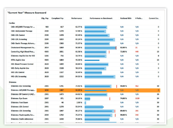Image resolution: width=173 pixels, height=128 pixels.
Task: Select the HTN: Aspirin Use measure
Action: click(x=18, y=60)
